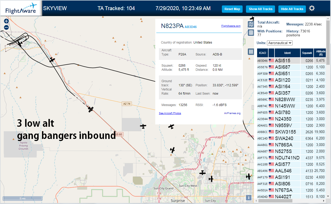Select the ASI120 aircraft row
331x204 pixels.
[291, 80]
